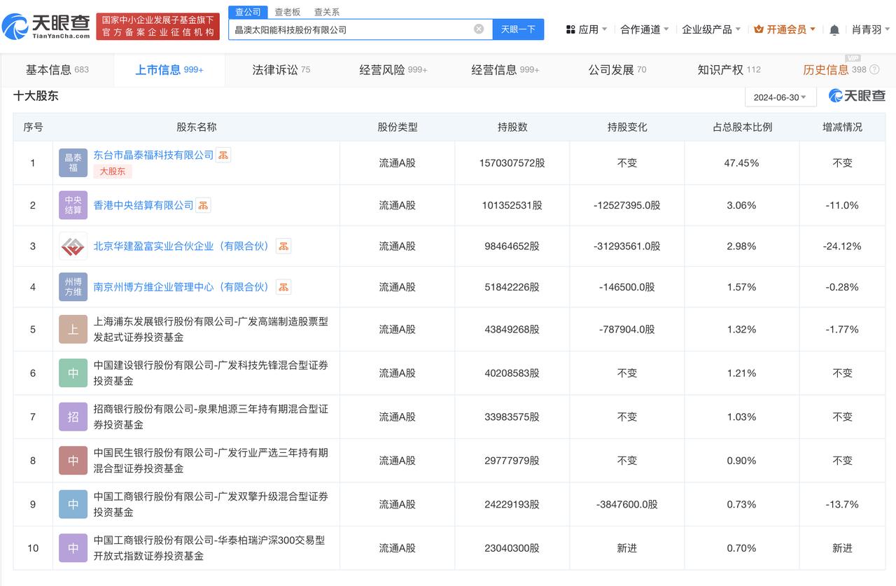Click the 招 avatar for 招商银行 fund
The width and height of the screenshot is (896, 586).
73,417
